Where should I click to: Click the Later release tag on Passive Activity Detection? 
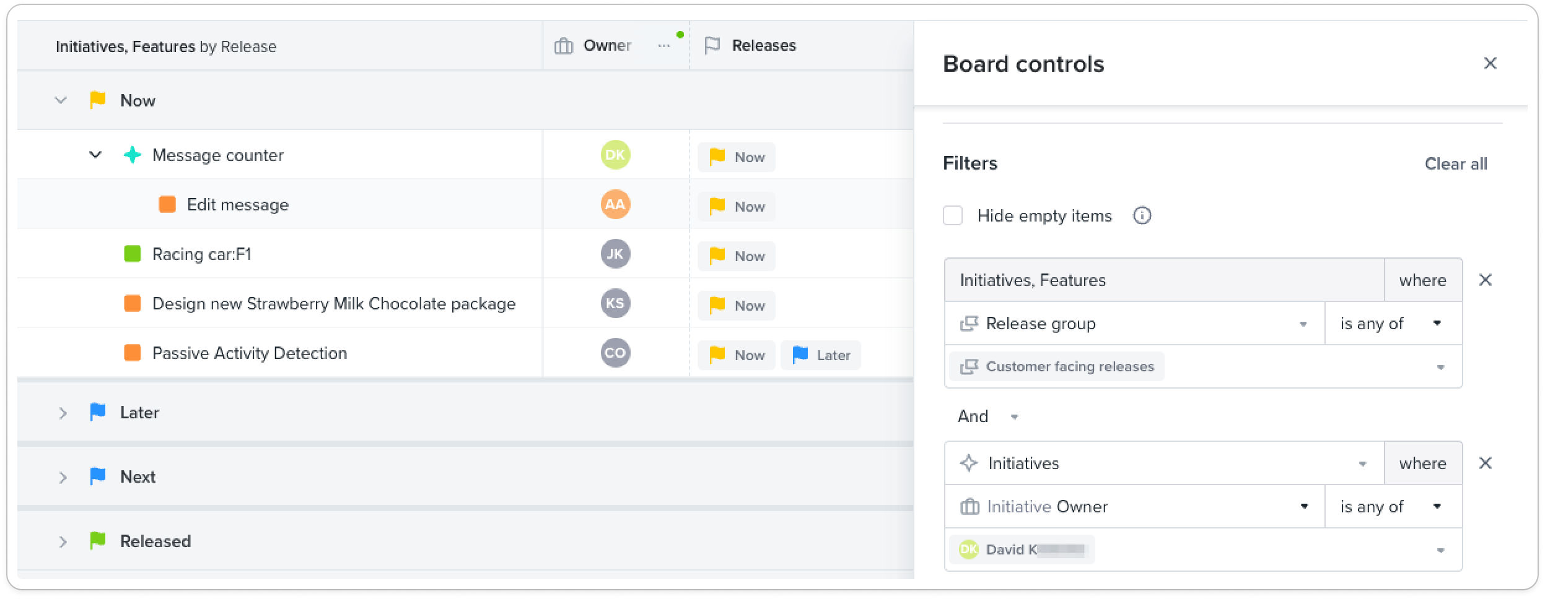pos(821,355)
